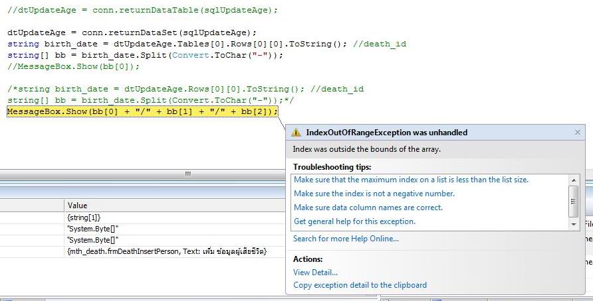The width and height of the screenshot is (593, 301).
Task: Click the highlighted MessageBox.Show code line
Action: coord(142,111)
